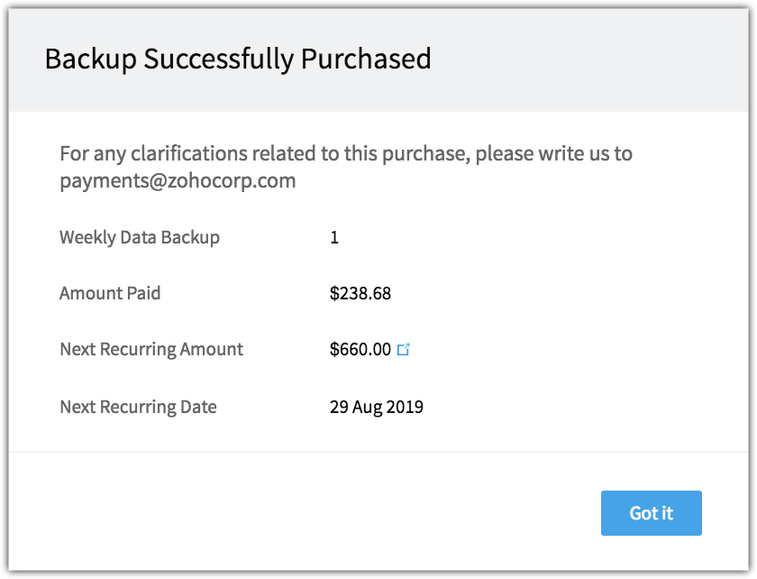Open the external link icon beside $660.00
Image resolution: width=757 pixels, height=579 pixels.
(403, 349)
